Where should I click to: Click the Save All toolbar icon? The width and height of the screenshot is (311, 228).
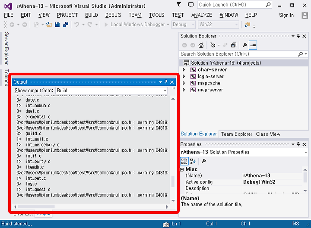66,25
